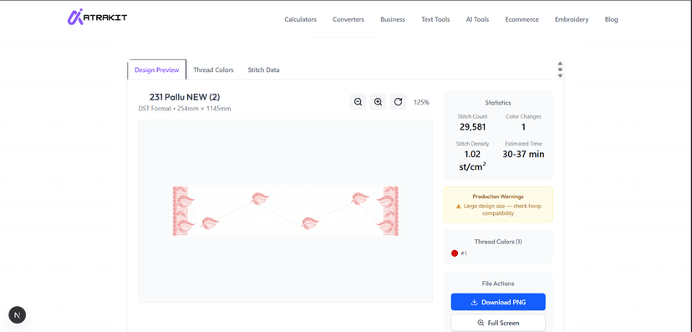Expand the AI Tools navigation menu
692x332 pixels.
477,19
